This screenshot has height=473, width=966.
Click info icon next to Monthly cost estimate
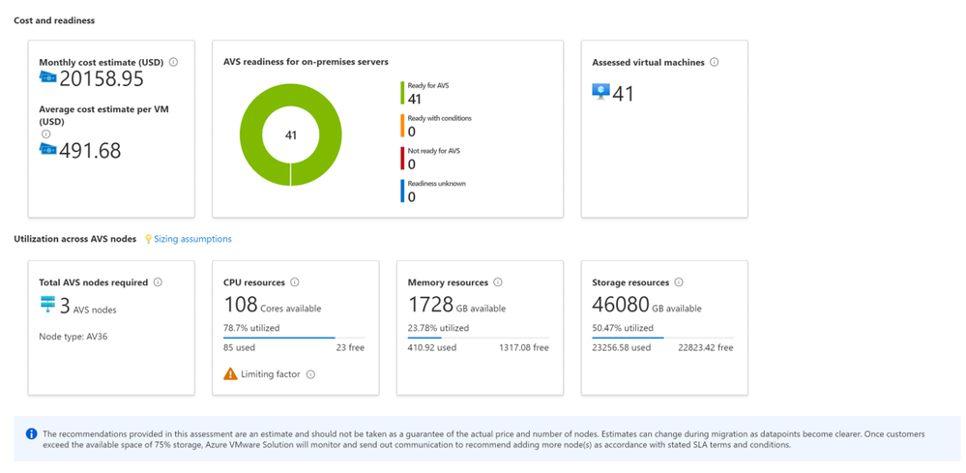point(174,62)
